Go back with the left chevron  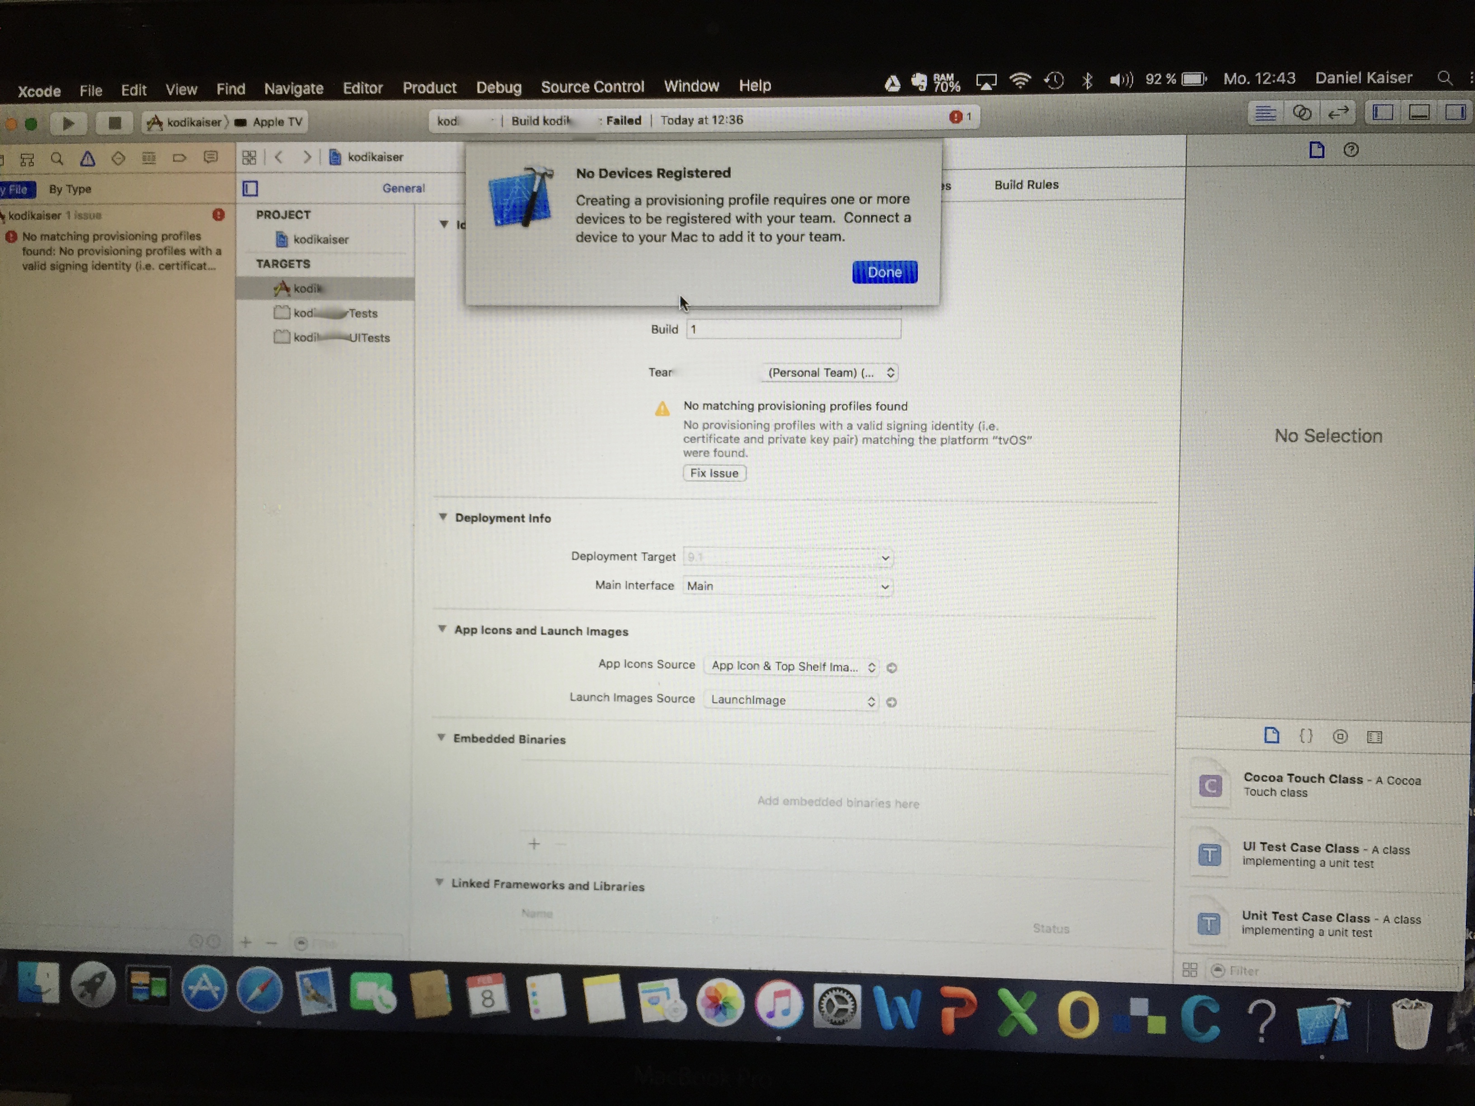click(x=279, y=157)
